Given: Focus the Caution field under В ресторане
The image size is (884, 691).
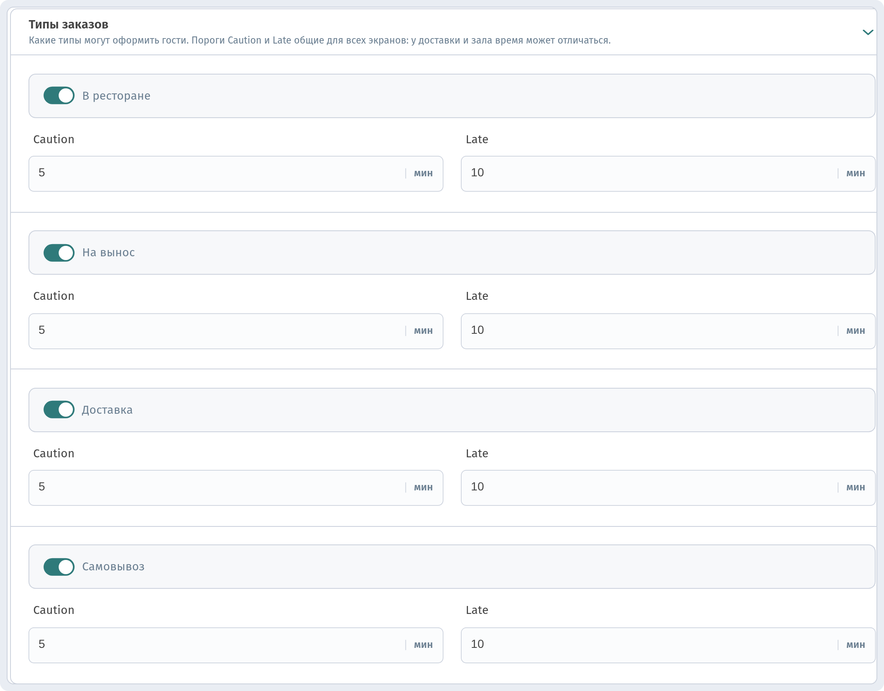Looking at the screenshot, I should [236, 173].
